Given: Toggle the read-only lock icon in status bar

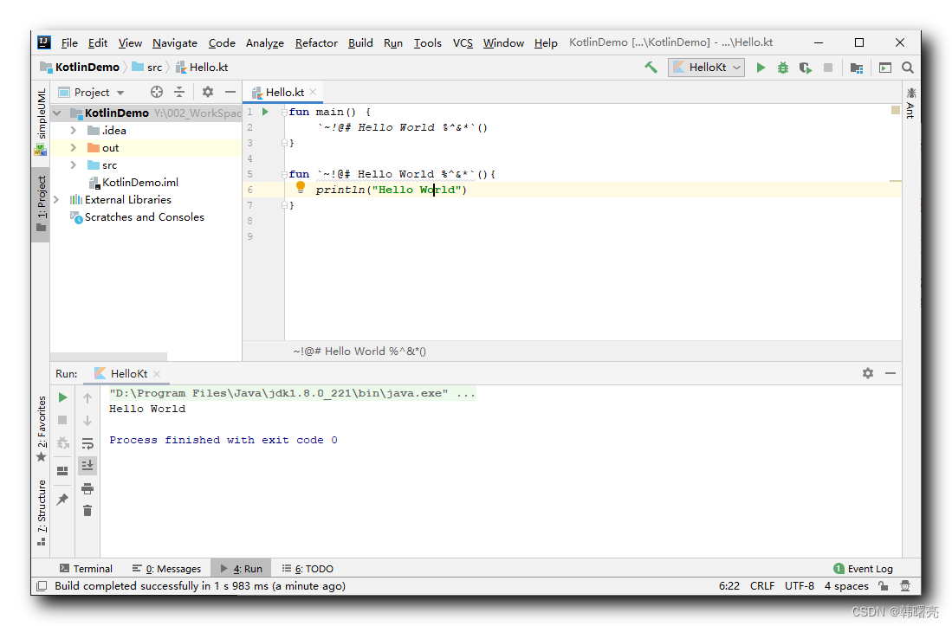Looking at the screenshot, I should tap(884, 585).
